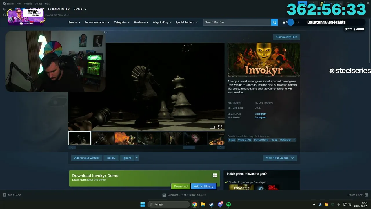Click Add to your wishlist
This screenshot has height=209, width=371.
(87, 158)
